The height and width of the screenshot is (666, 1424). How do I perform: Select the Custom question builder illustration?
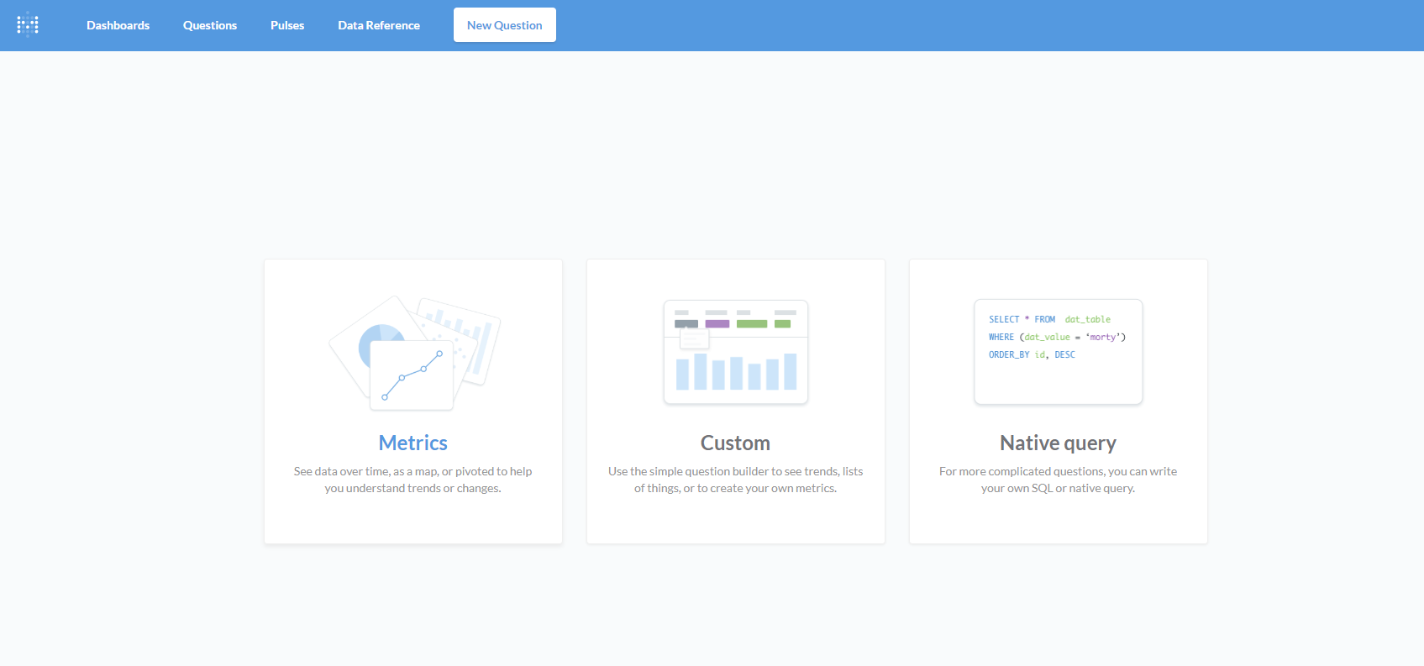click(x=736, y=352)
